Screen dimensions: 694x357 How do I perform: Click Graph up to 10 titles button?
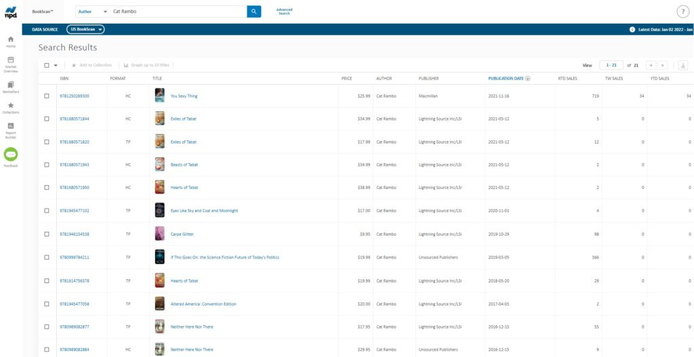click(146, 66)
